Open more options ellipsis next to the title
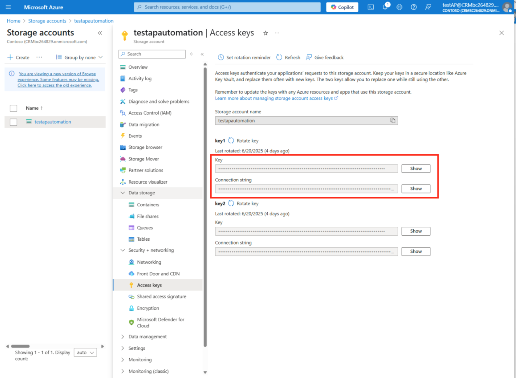This screenshot has height=378, width=516. tap(277, 33)
